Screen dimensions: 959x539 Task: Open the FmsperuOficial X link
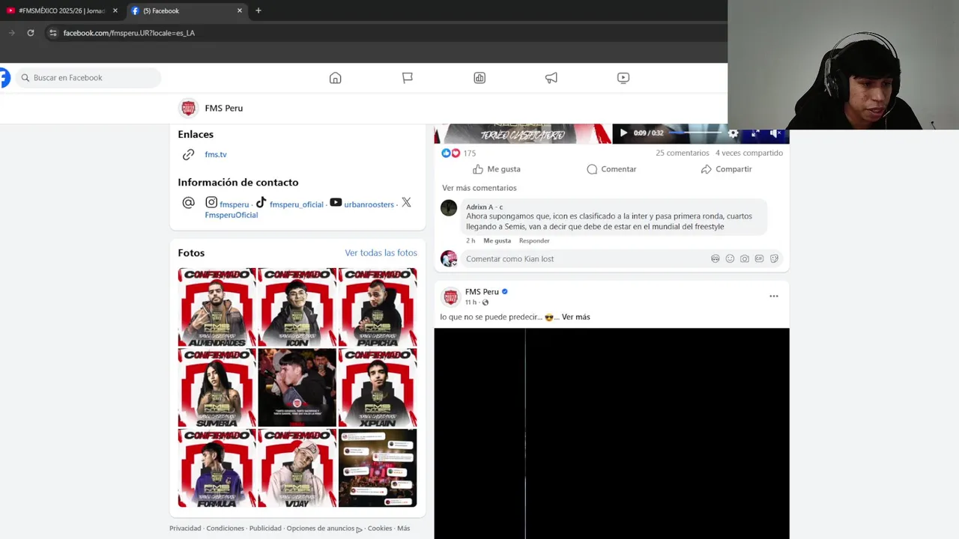tap(232, 215)
